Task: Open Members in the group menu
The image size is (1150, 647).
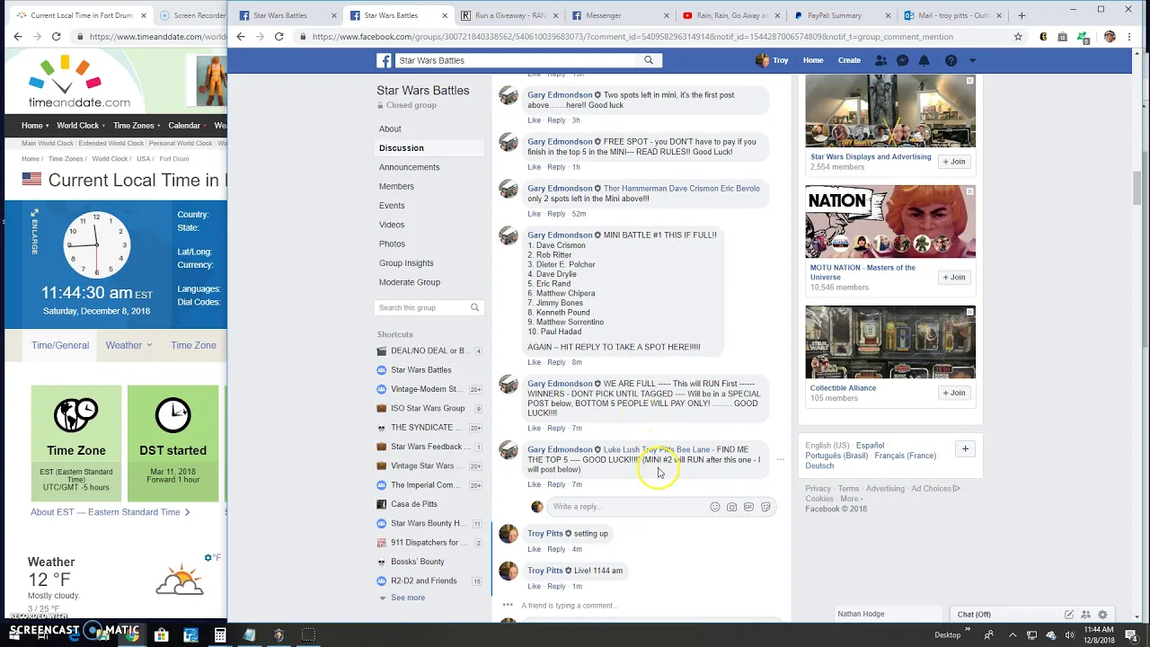Action: click(x=396, y=186)
